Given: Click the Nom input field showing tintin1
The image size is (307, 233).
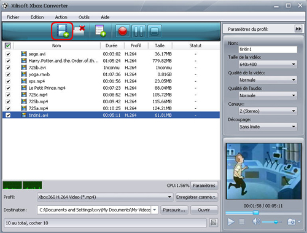Looking at the screenshot, I should coord(268,49).
